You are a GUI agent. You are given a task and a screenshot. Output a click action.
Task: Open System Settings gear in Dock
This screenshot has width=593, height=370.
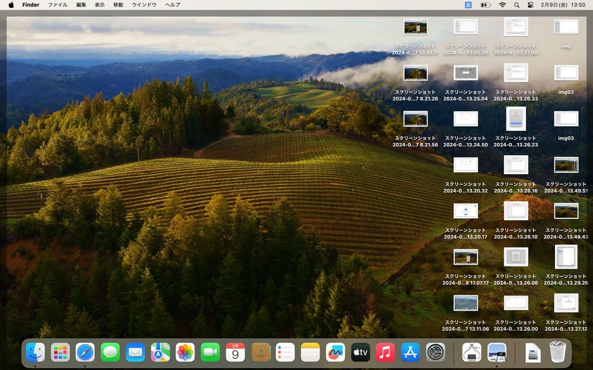(436, 352)
